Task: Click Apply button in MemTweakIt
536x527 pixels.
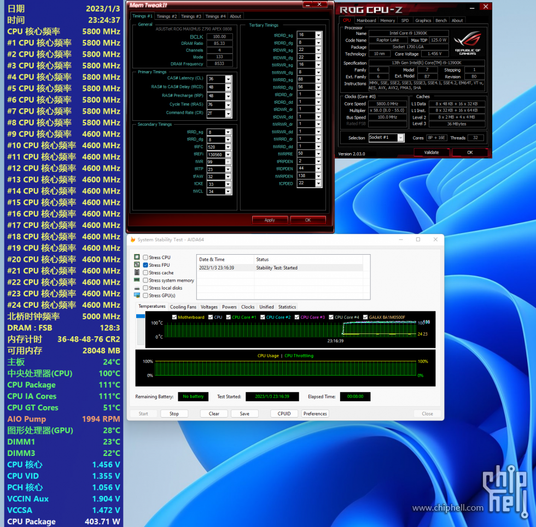Action: pos(270,220)
